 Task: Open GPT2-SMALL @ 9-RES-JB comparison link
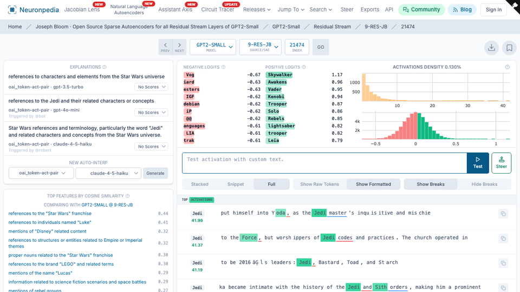tap(107, 205)
